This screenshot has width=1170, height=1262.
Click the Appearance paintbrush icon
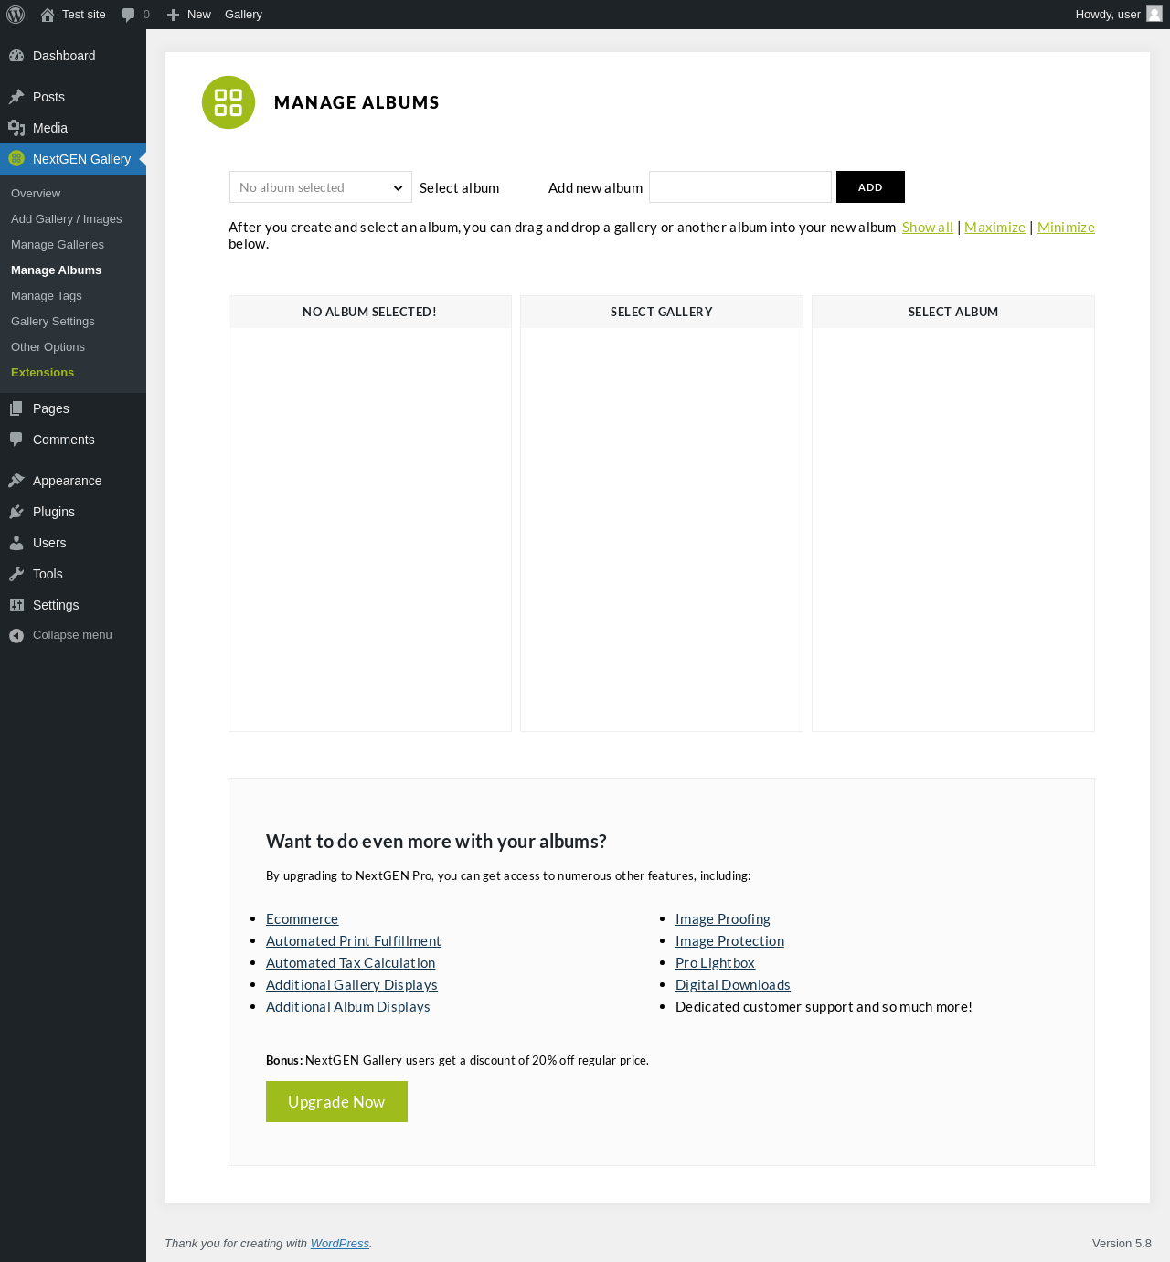pyautogui.click(x=16, y=481)
